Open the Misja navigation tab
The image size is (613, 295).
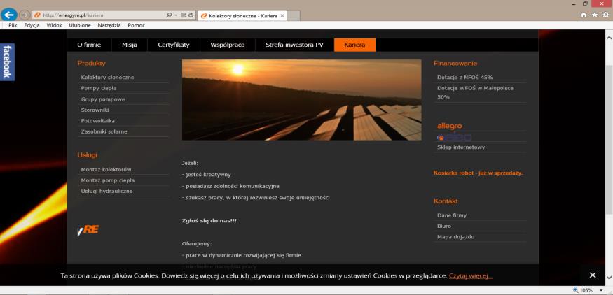click(130, 45)
